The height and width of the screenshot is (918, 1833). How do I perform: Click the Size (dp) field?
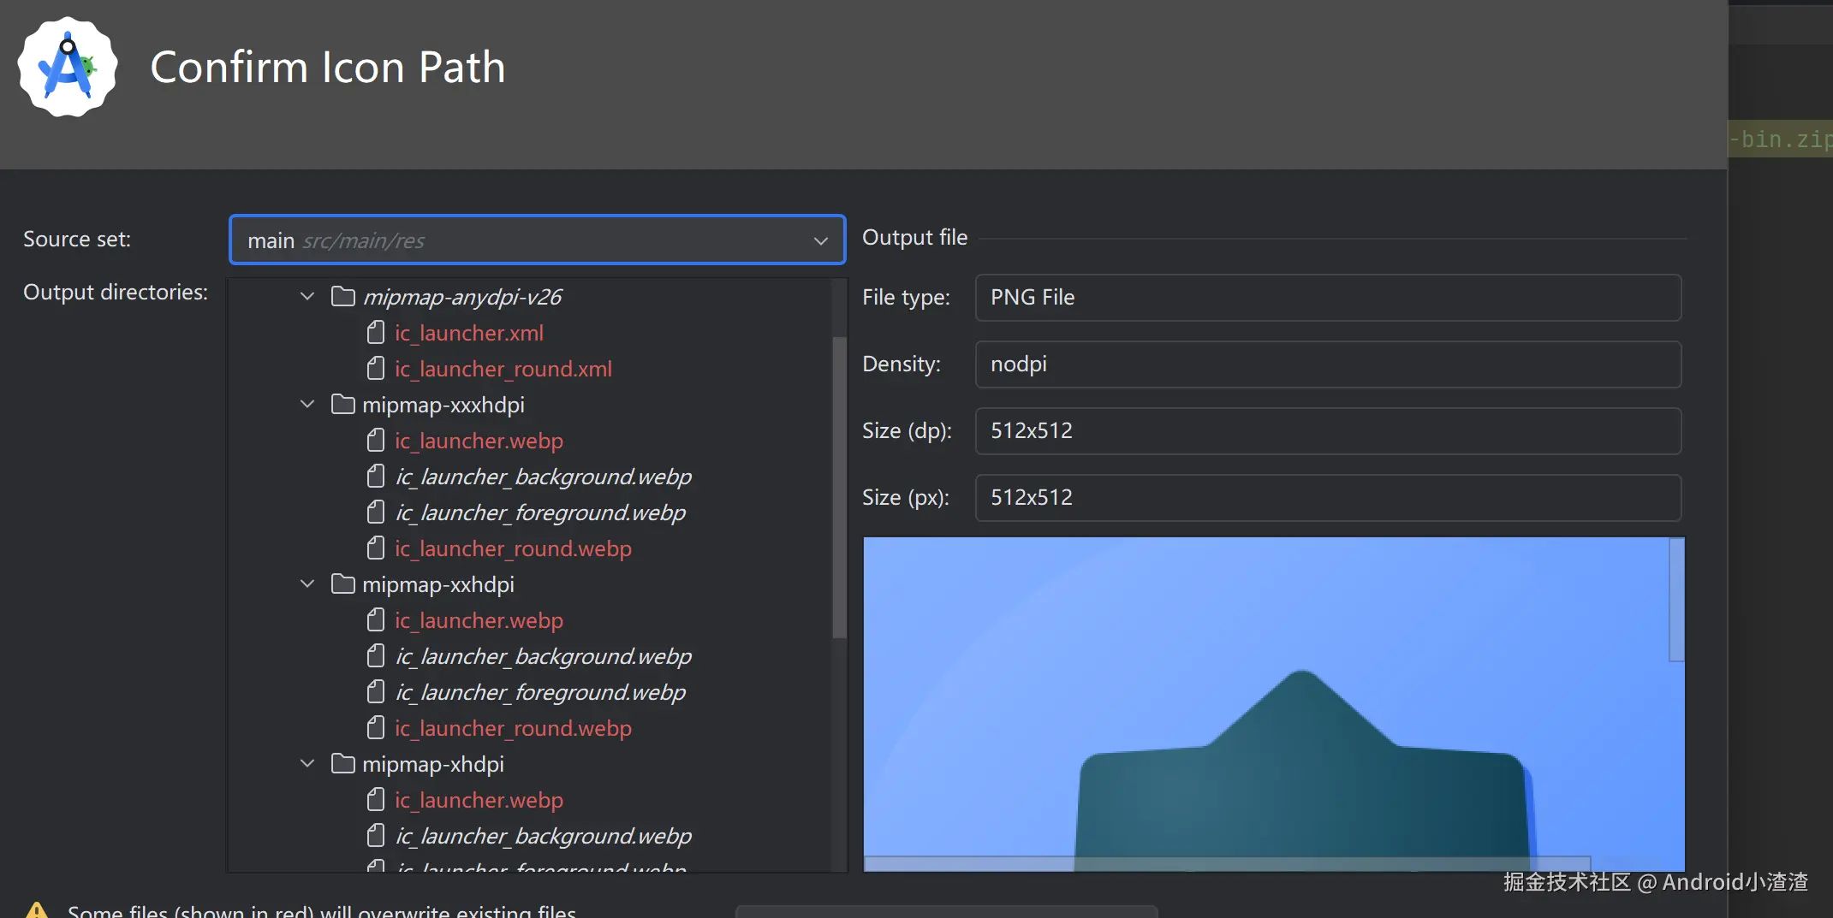(1328, 430)
